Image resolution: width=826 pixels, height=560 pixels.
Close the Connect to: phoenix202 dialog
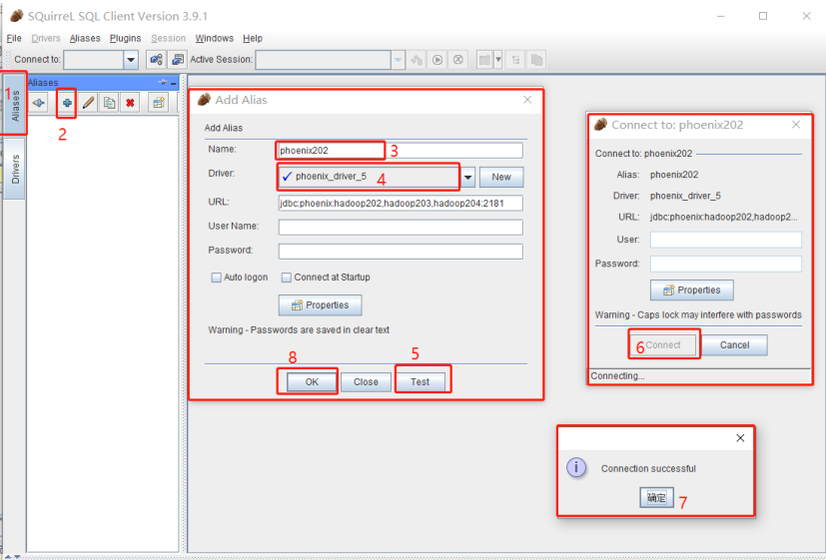796,125
